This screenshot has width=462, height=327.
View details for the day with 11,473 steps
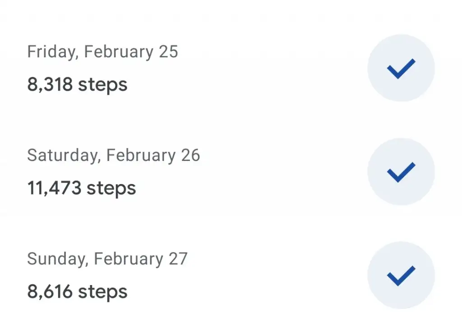tap(231, 172)
